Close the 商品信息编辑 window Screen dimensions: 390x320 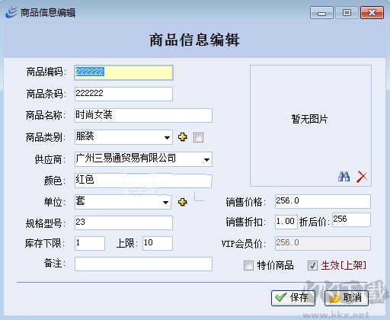pos(372,13)
